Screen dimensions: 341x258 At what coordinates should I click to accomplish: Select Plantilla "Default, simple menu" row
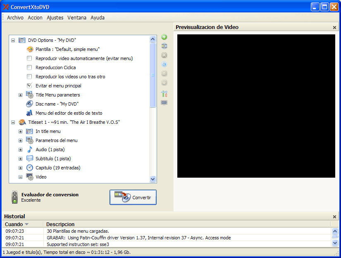(67, 49)
